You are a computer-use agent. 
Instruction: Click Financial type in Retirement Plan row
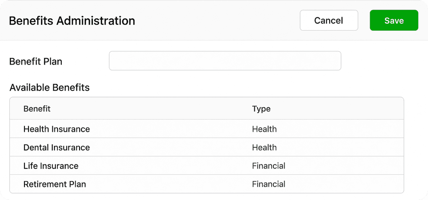point(269,184)
